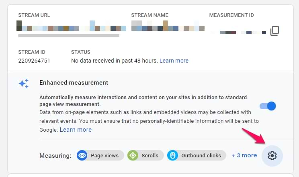This screenshot has height=177, width=299.
Task: Open Learn more link beside status message
Action: click(174, 61)
